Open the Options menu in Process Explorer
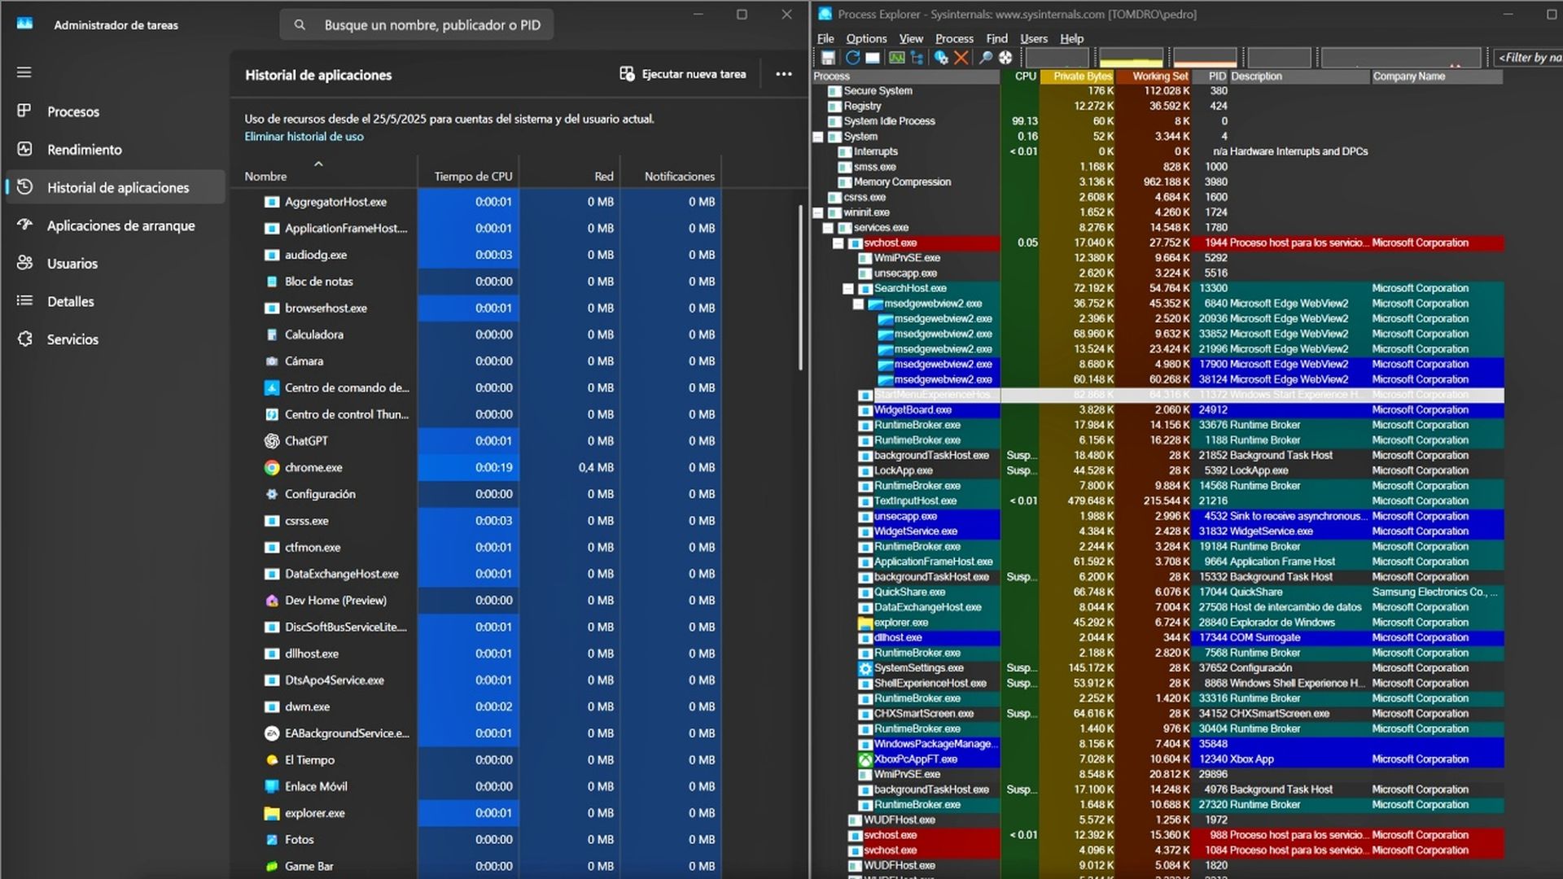Viewport: 1563px width, 879px height. coord(866,38)
